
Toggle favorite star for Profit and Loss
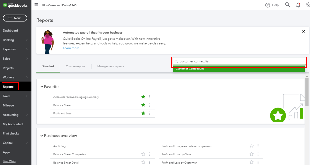click(143, 113)
